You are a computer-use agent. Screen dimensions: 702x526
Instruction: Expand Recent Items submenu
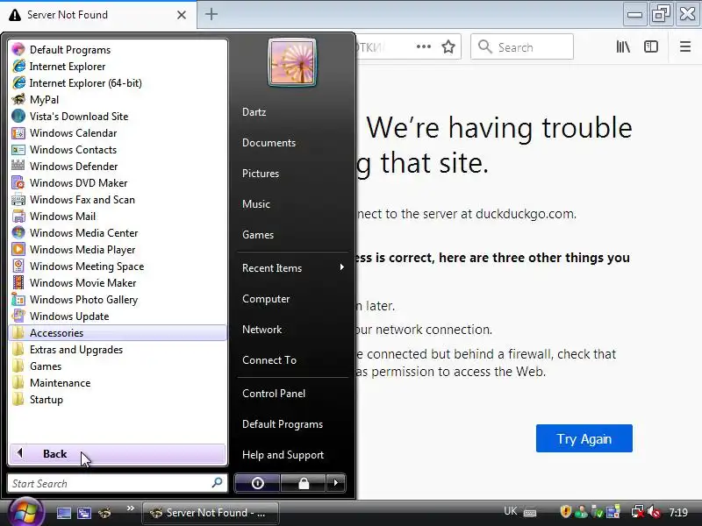(x=293, y=268)
